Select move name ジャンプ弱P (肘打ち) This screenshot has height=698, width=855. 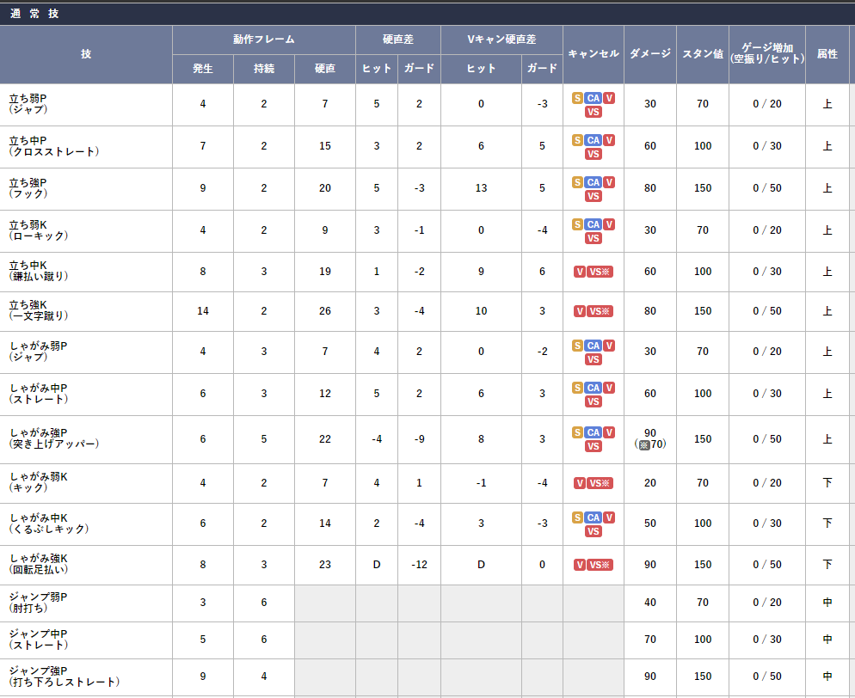39,602
